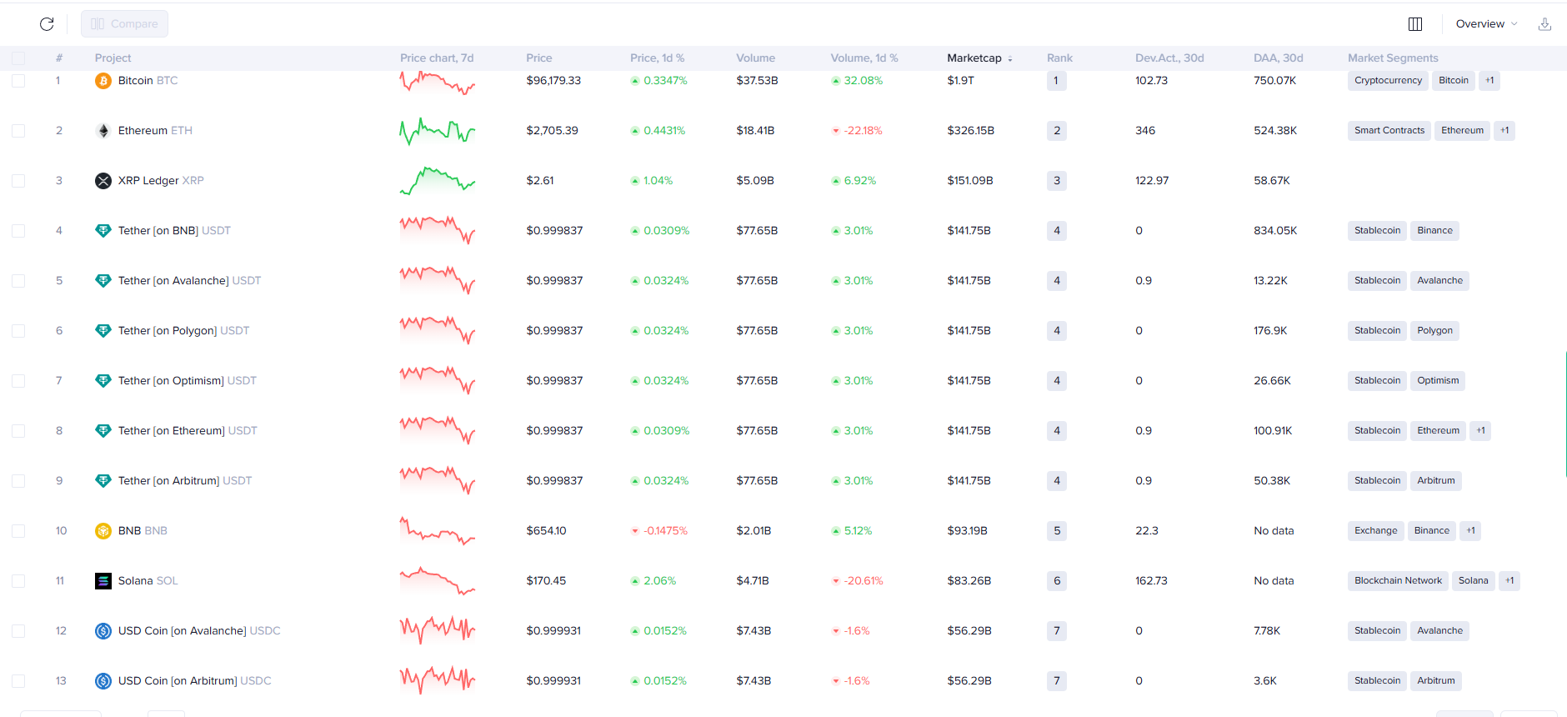Click the Tether [on BNB] logo
This screenshot has height=717, width=1567.
103,231
